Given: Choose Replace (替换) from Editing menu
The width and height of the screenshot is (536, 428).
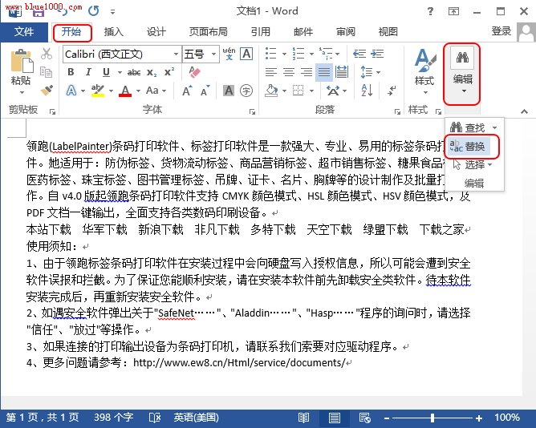Looking at the screenshot, I should point(473,146).
